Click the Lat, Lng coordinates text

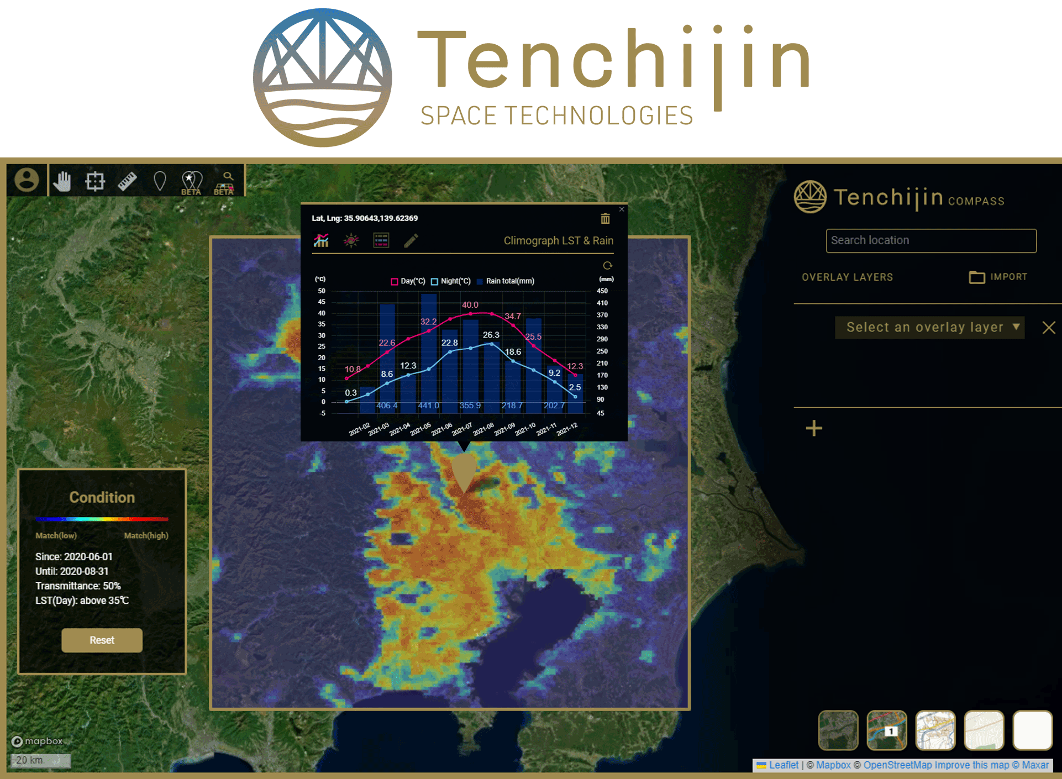(x=365, y=218)
